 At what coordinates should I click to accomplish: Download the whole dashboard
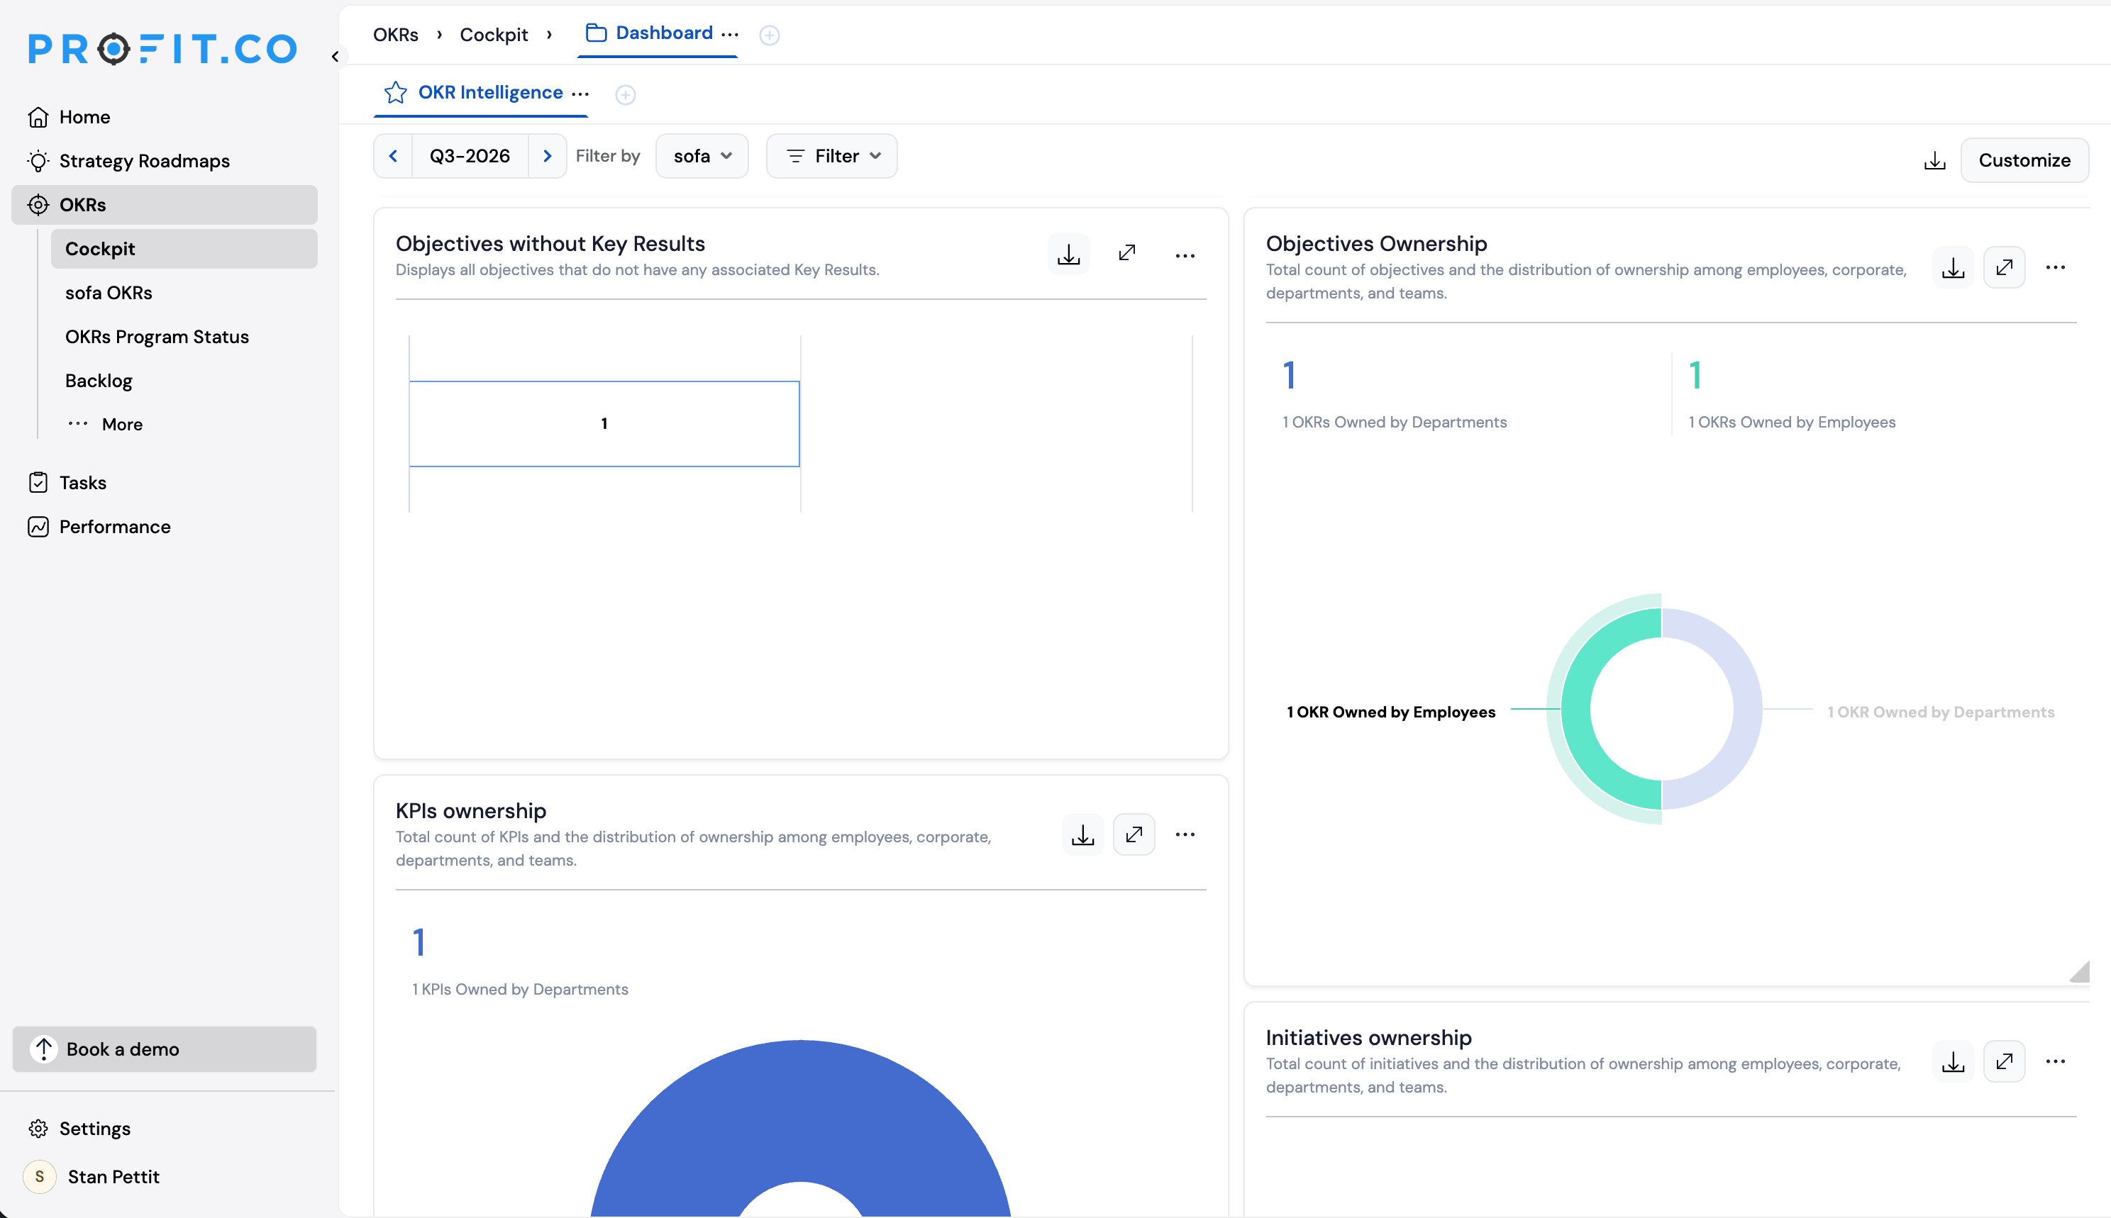[1935, 161]
